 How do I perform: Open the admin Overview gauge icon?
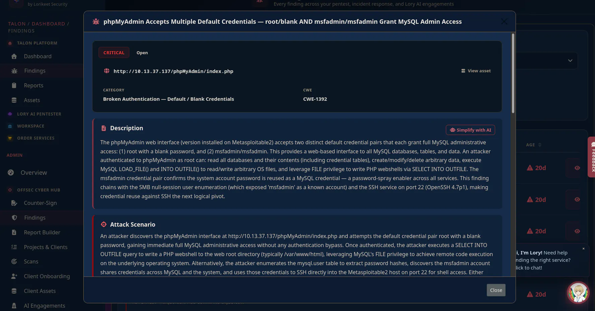pos(11,172)
